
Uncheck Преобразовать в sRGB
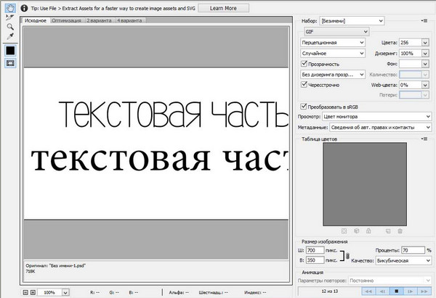pyautogui.click(x=304, y=106)
